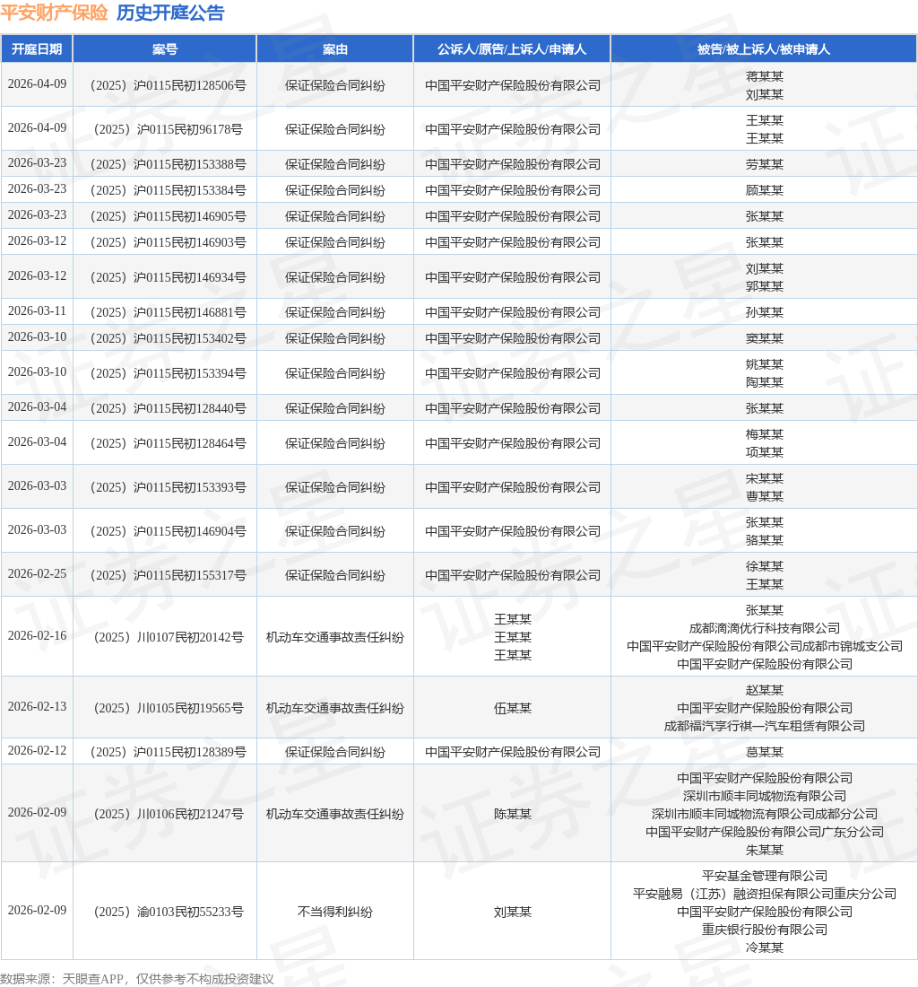
Task: Click plaintiff 陈某某
Action: [x=513, y=814]
